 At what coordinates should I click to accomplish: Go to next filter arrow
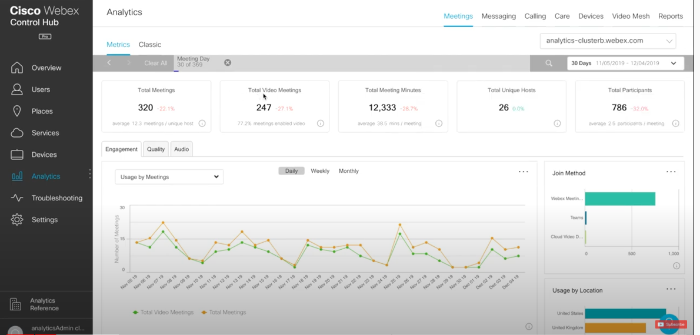tap(129, 63)
